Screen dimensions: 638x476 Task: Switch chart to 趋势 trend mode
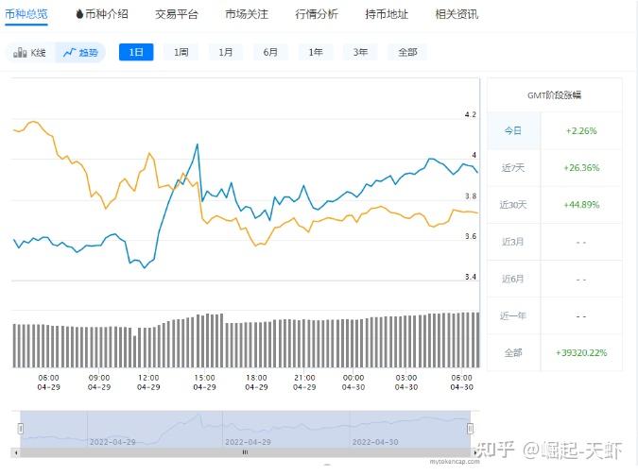click(80, 53)
